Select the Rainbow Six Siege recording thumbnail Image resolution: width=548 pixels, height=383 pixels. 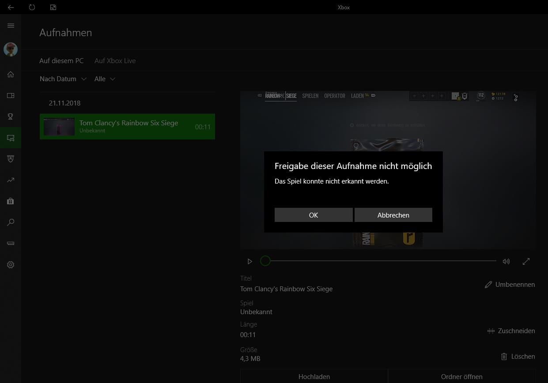tap(59, 127)
